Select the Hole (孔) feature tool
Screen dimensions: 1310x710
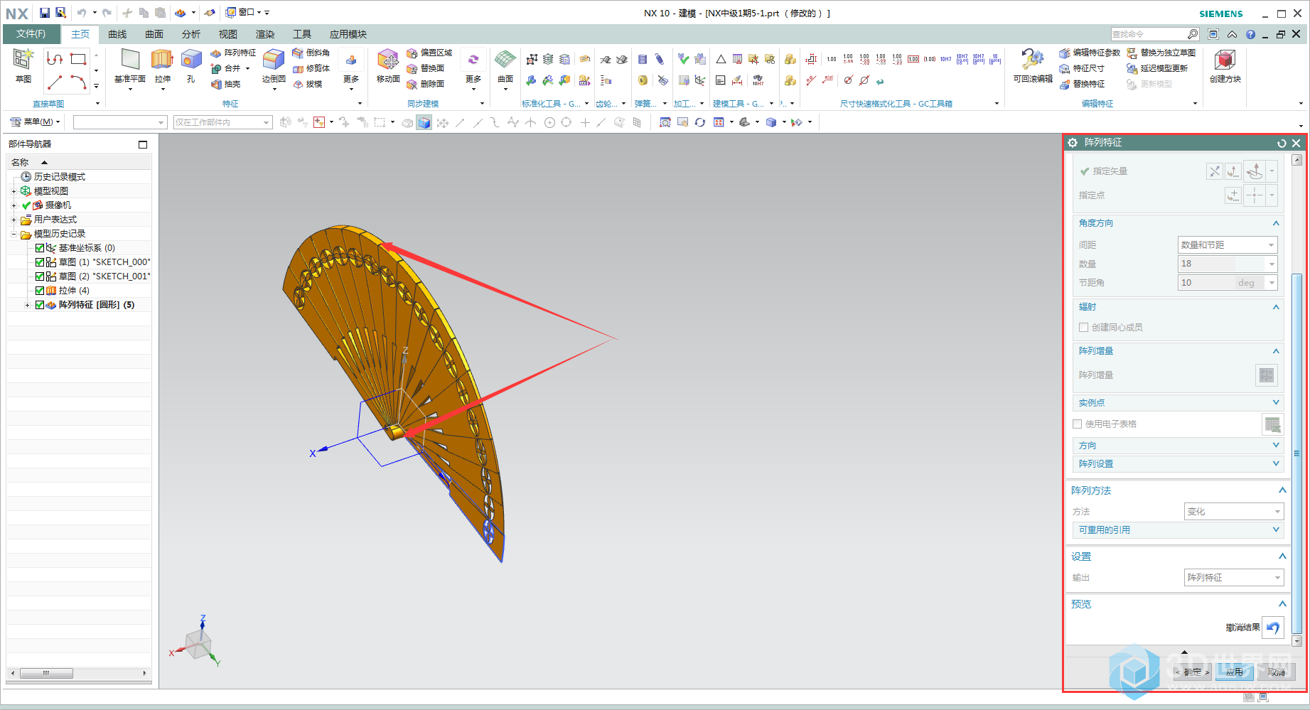coord(191,65)
